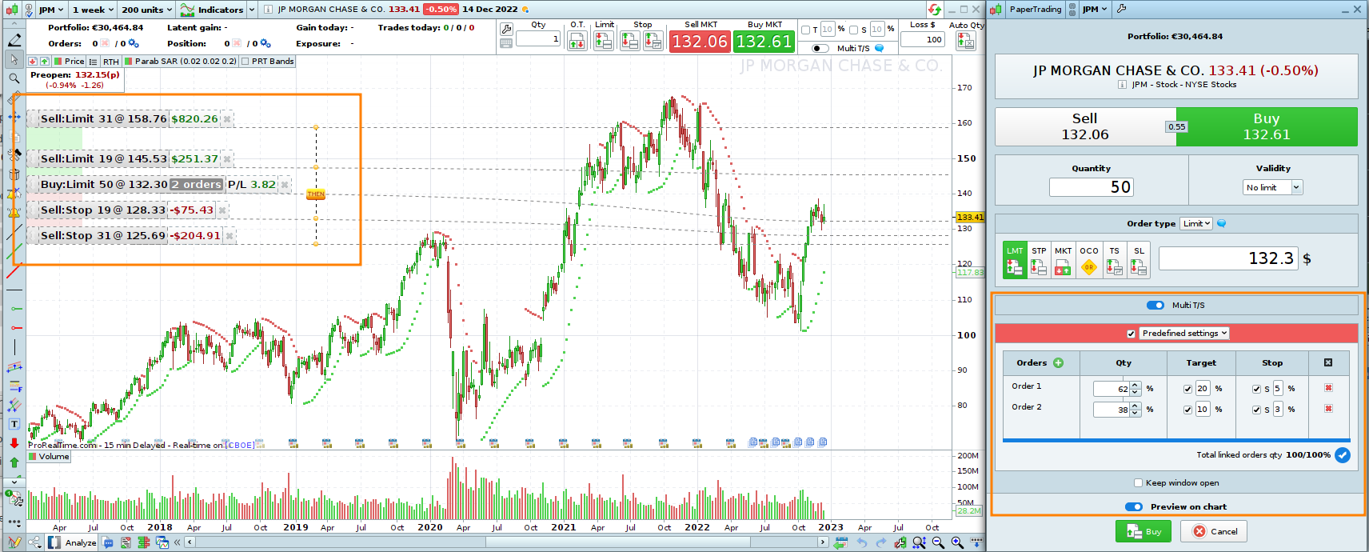
Task: Open the 200 units dropdown
Action: pos(146,10)
